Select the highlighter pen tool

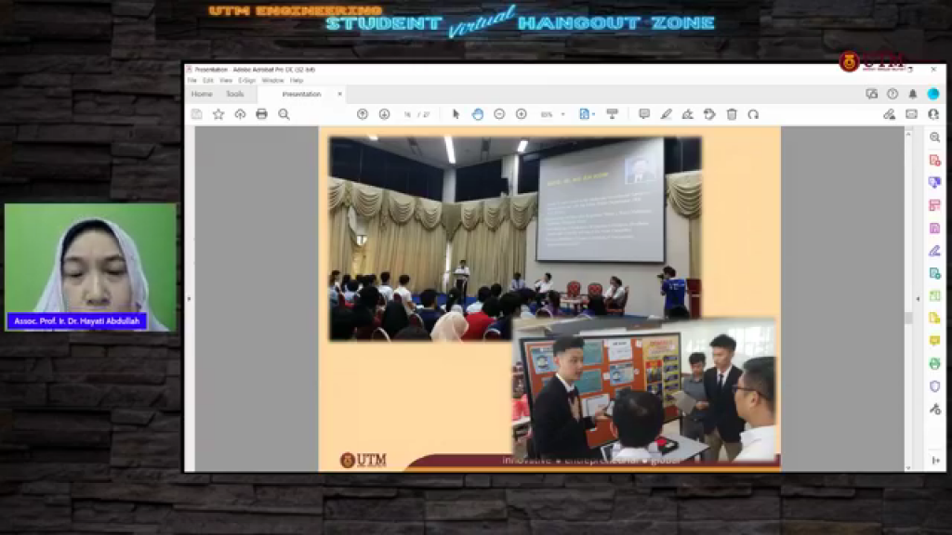[666, 114]
